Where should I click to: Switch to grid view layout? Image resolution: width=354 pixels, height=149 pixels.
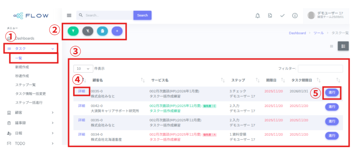(x=332, y=46)
